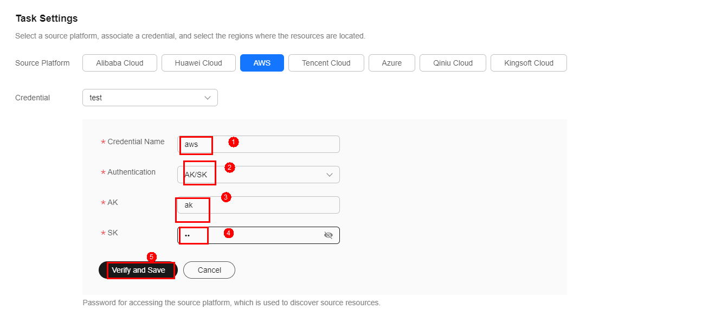This screenshot has width=715, height=315.
Task: Click the red step 1 marker
Action: pyautogui.click(x=233, y=142)
